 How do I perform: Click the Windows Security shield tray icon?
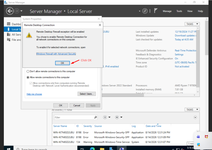(x=198, y=144)
